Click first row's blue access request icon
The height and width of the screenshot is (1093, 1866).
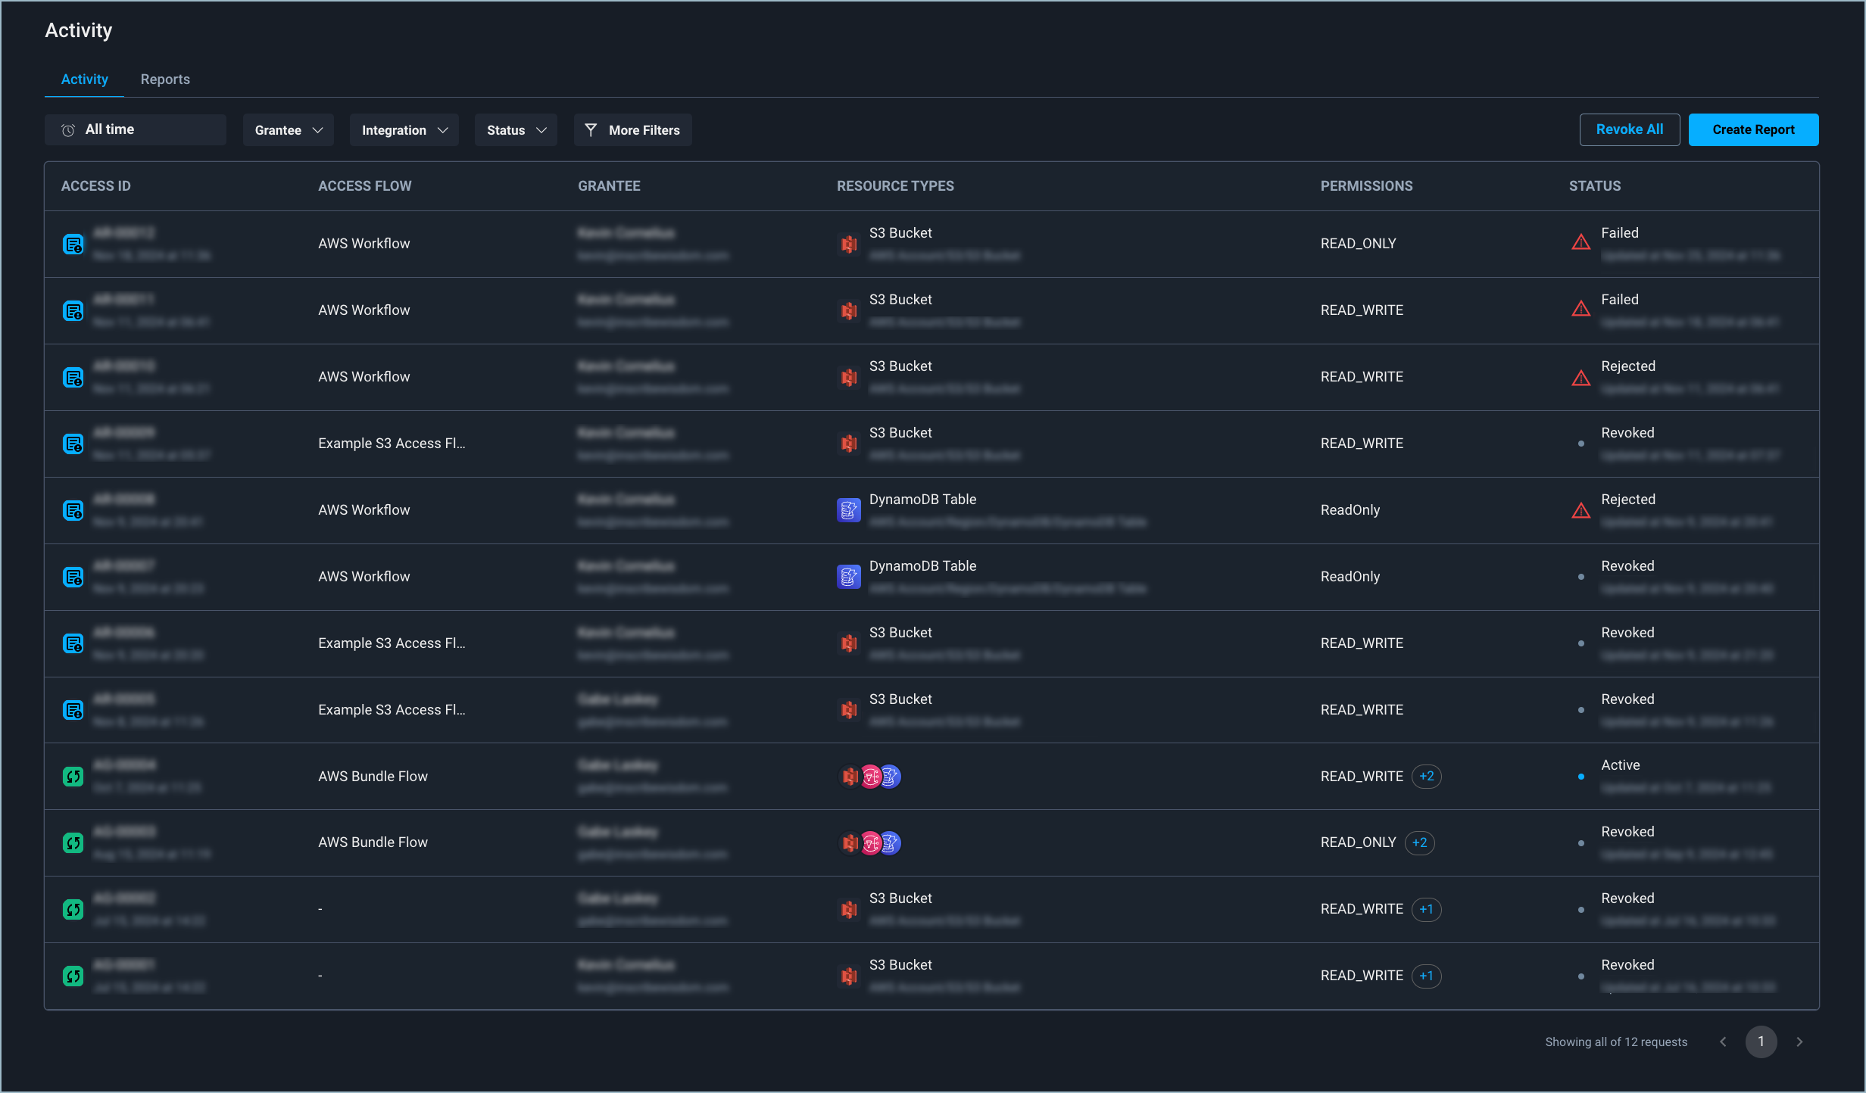73,244
